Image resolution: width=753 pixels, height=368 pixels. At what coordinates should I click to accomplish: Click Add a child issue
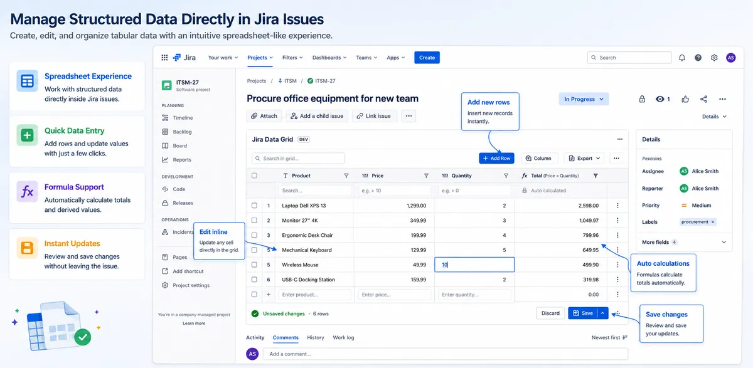pos(317,116)
